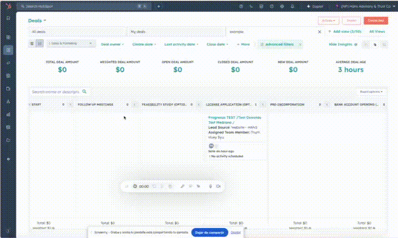Click the Total Deal Amount $0 value
Viewport: 398px width, 238px height.
(62, 70)
